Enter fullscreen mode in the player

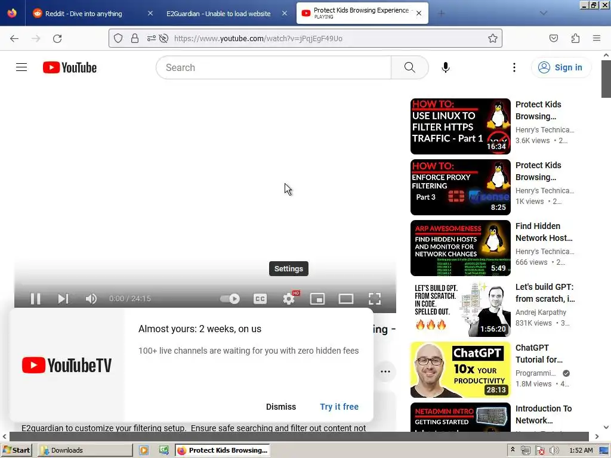pyautogui.click(x=375, y=299)
